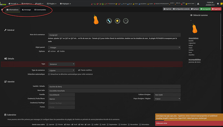Click the back arrow icon left of tabs
This screenshot has width=223, height=127.
coord(2,10)
